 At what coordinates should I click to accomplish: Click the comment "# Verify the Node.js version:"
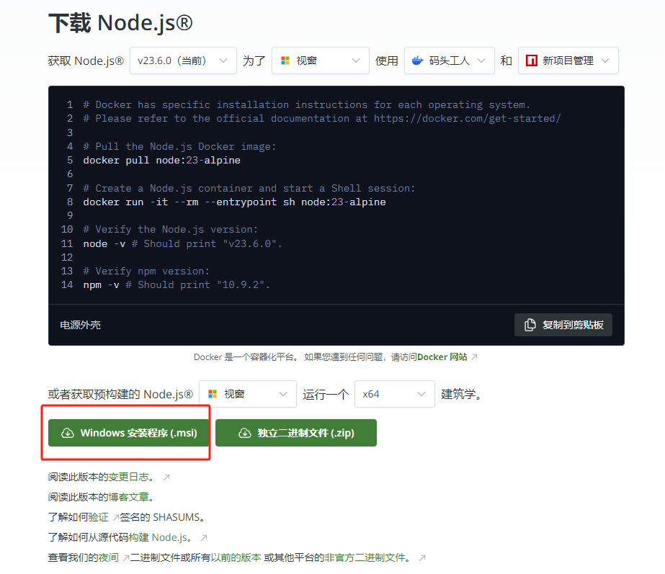click(x=171, y=229)
